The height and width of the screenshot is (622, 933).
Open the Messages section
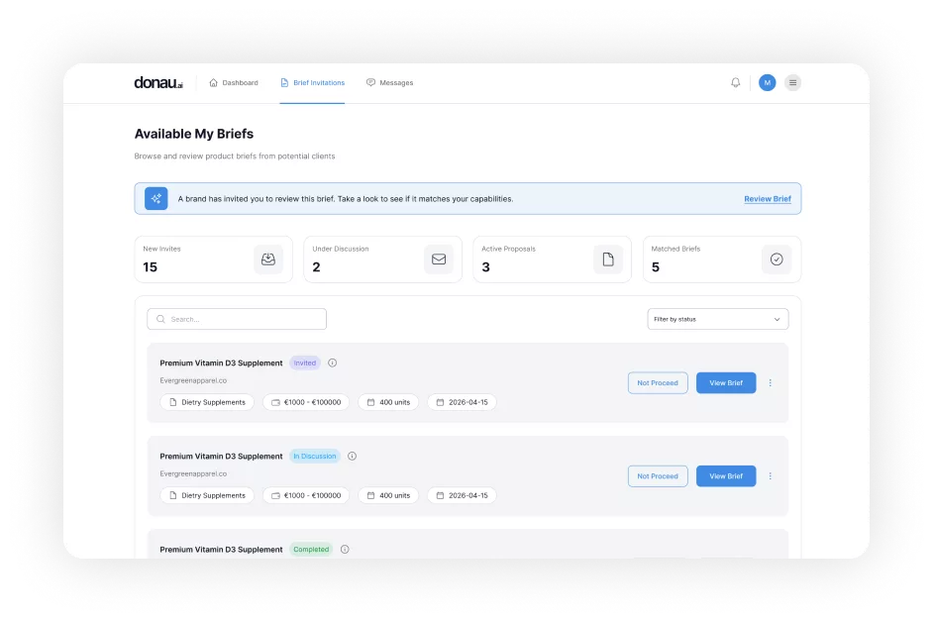390,82
